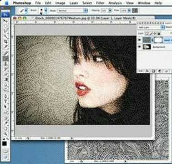
Task: Open the Opacity slider dropdown in options bar
Action: [110, 10]
